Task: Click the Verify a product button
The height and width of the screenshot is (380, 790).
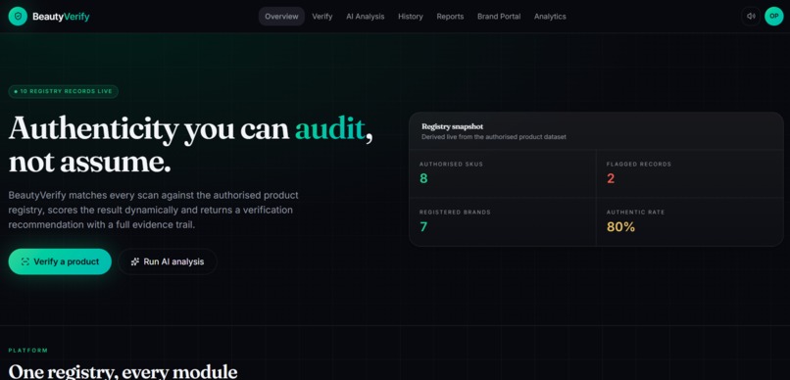Action: 60,261
